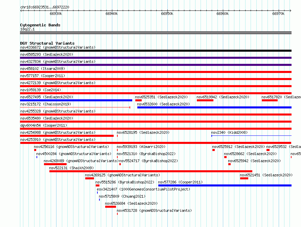Click nsv4256116 gnomAD variant label
The width and height of the screenshot is (301, 227).
pos(71,147)
